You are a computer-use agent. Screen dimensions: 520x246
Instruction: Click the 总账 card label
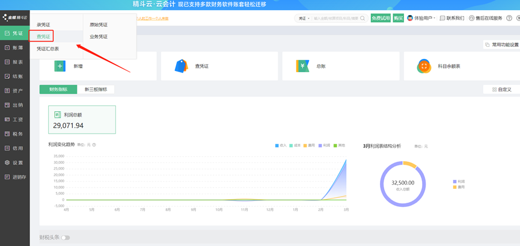pos(321,66)
